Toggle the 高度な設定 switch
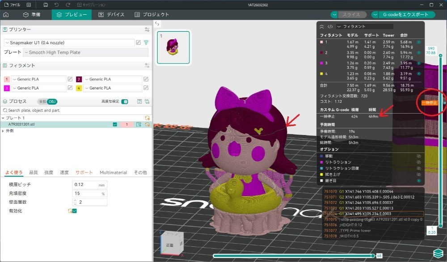447x262 pixels. (x=125, y=101)
